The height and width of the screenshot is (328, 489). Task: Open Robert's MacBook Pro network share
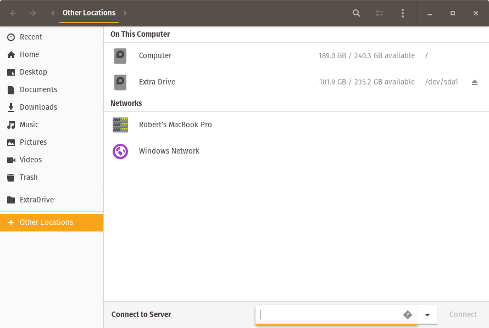pos(175,125)
